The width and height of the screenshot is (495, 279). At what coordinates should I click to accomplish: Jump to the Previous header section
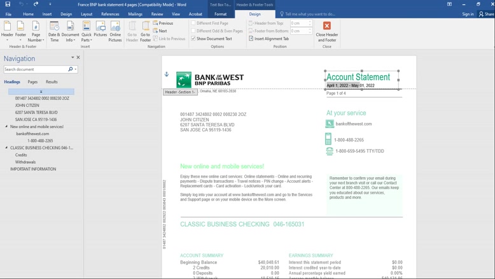pos(164,23)
